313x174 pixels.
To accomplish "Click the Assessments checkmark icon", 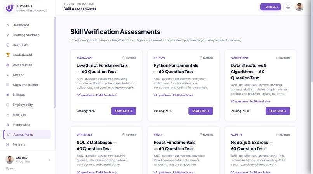I will point(9,135).
